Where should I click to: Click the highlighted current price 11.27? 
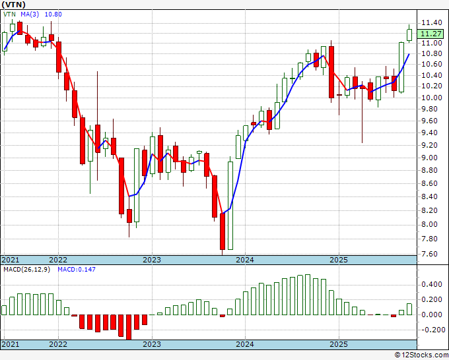[x=431, y=34]
